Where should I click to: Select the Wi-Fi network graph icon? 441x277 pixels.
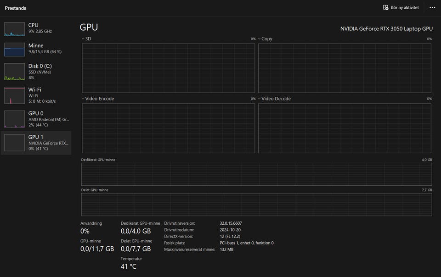[14, 95]
